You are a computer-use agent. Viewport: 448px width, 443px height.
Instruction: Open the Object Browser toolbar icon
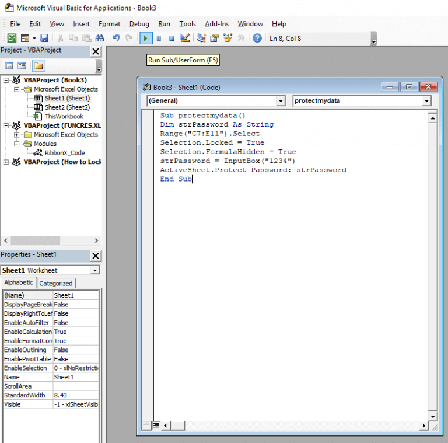228,39
